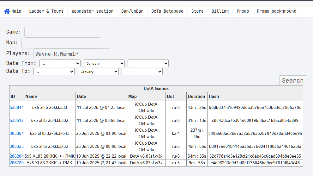Click the ID column header
The image size is (313, 176).
[x=16, y=97]
